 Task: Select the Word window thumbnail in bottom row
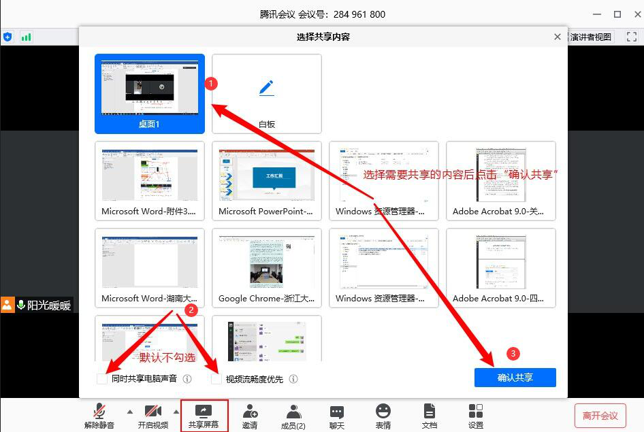pyautogui.click(x=150, y=339)
